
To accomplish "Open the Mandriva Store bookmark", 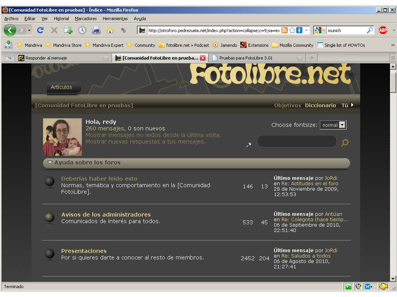I will coord(63,45).
